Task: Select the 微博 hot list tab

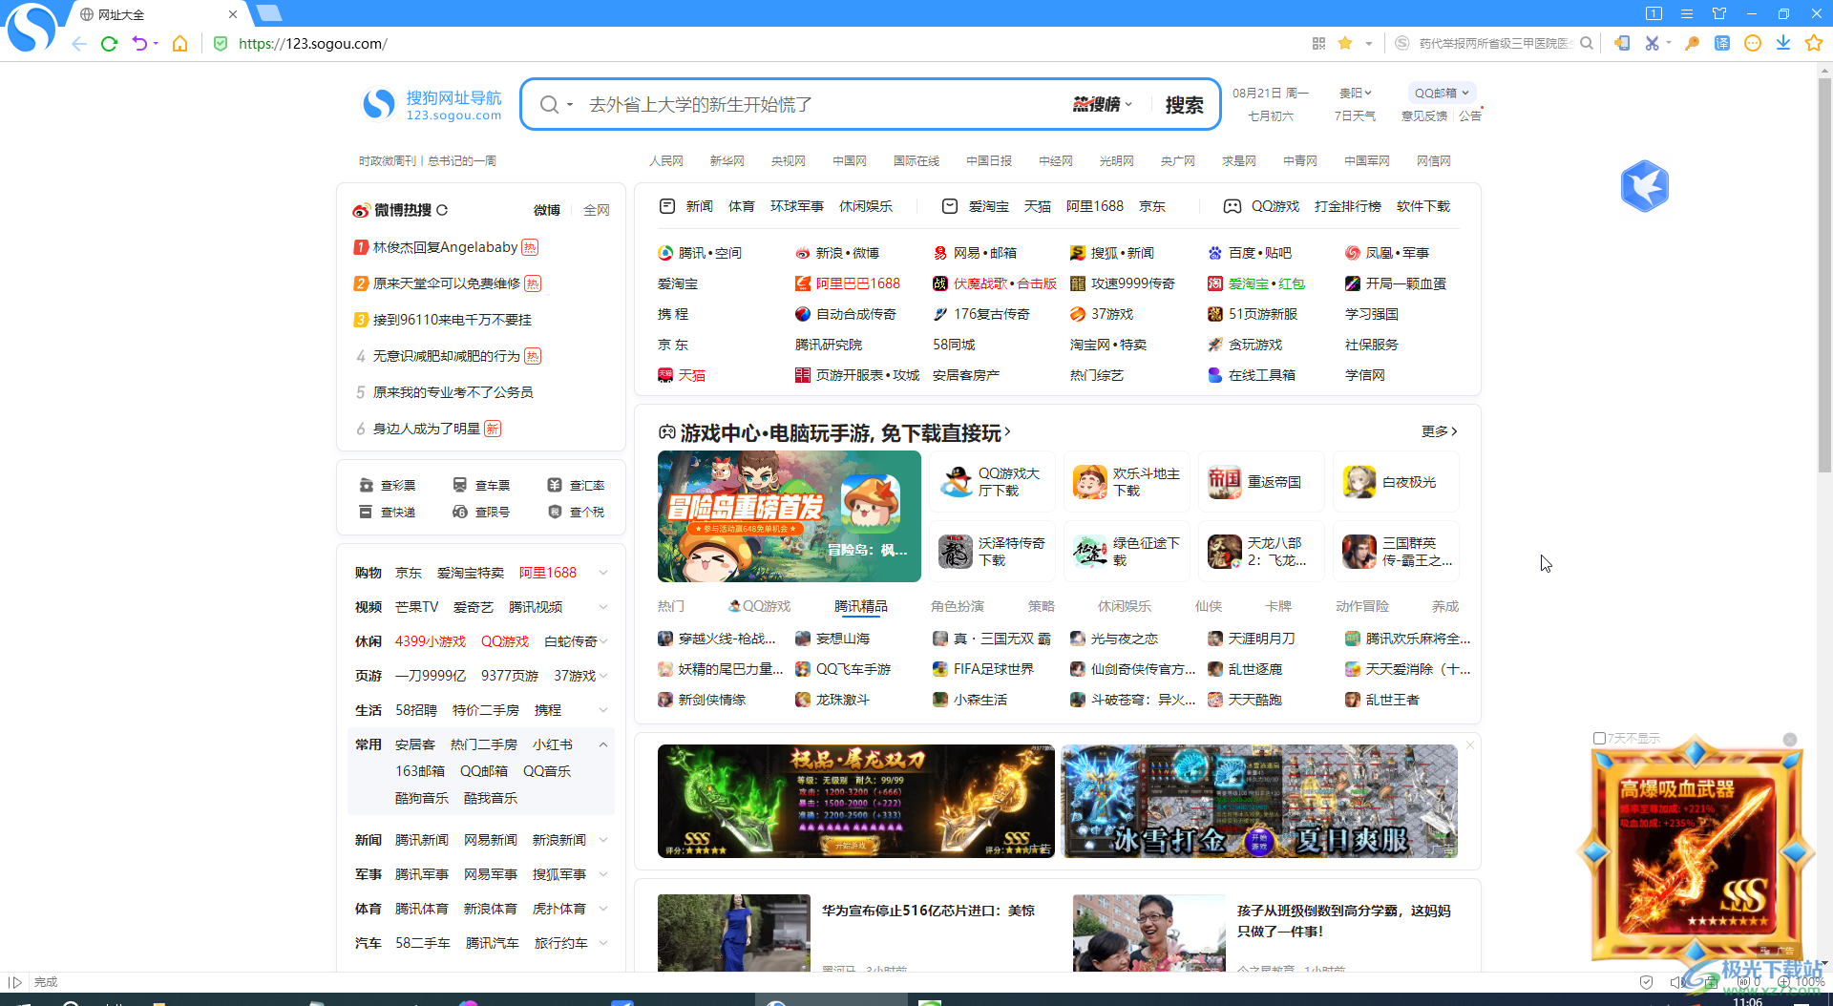Action: pyautogui.click(x=547, y=210)
